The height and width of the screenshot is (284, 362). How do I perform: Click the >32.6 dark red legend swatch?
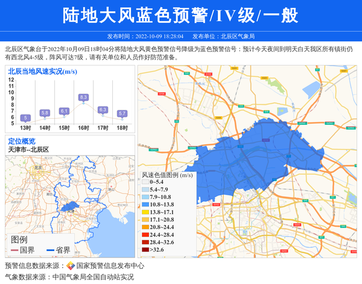point(145,249)
